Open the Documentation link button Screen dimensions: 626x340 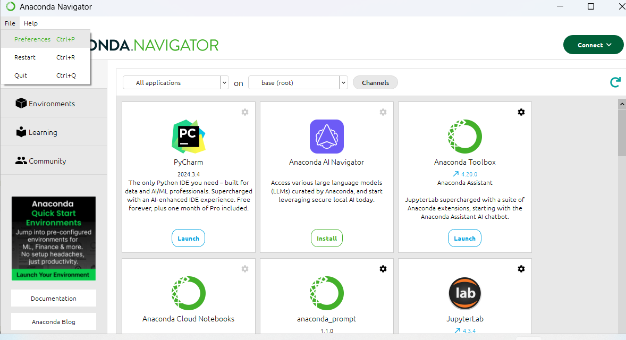coord(54,298)
